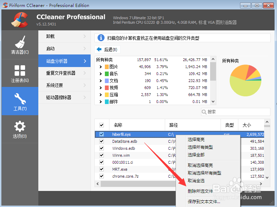Uncheck the Winre.wim checkbox
Screen dimensions: 277x207
click(102, 155)
